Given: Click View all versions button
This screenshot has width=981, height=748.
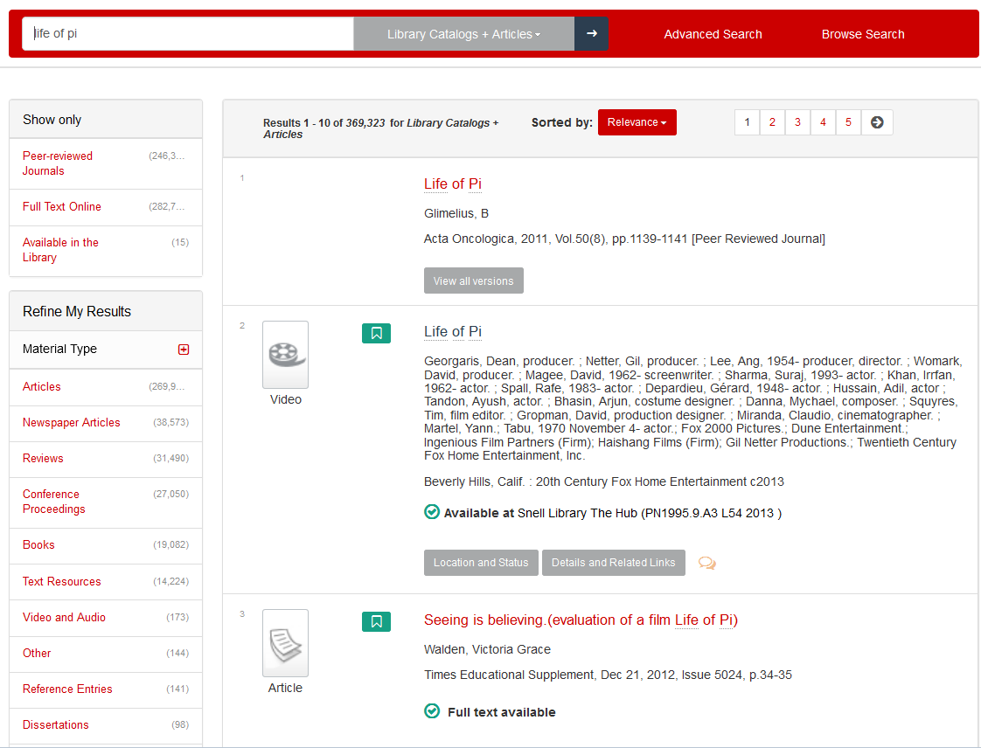Looking at the screenshot, I should [474, 280].
